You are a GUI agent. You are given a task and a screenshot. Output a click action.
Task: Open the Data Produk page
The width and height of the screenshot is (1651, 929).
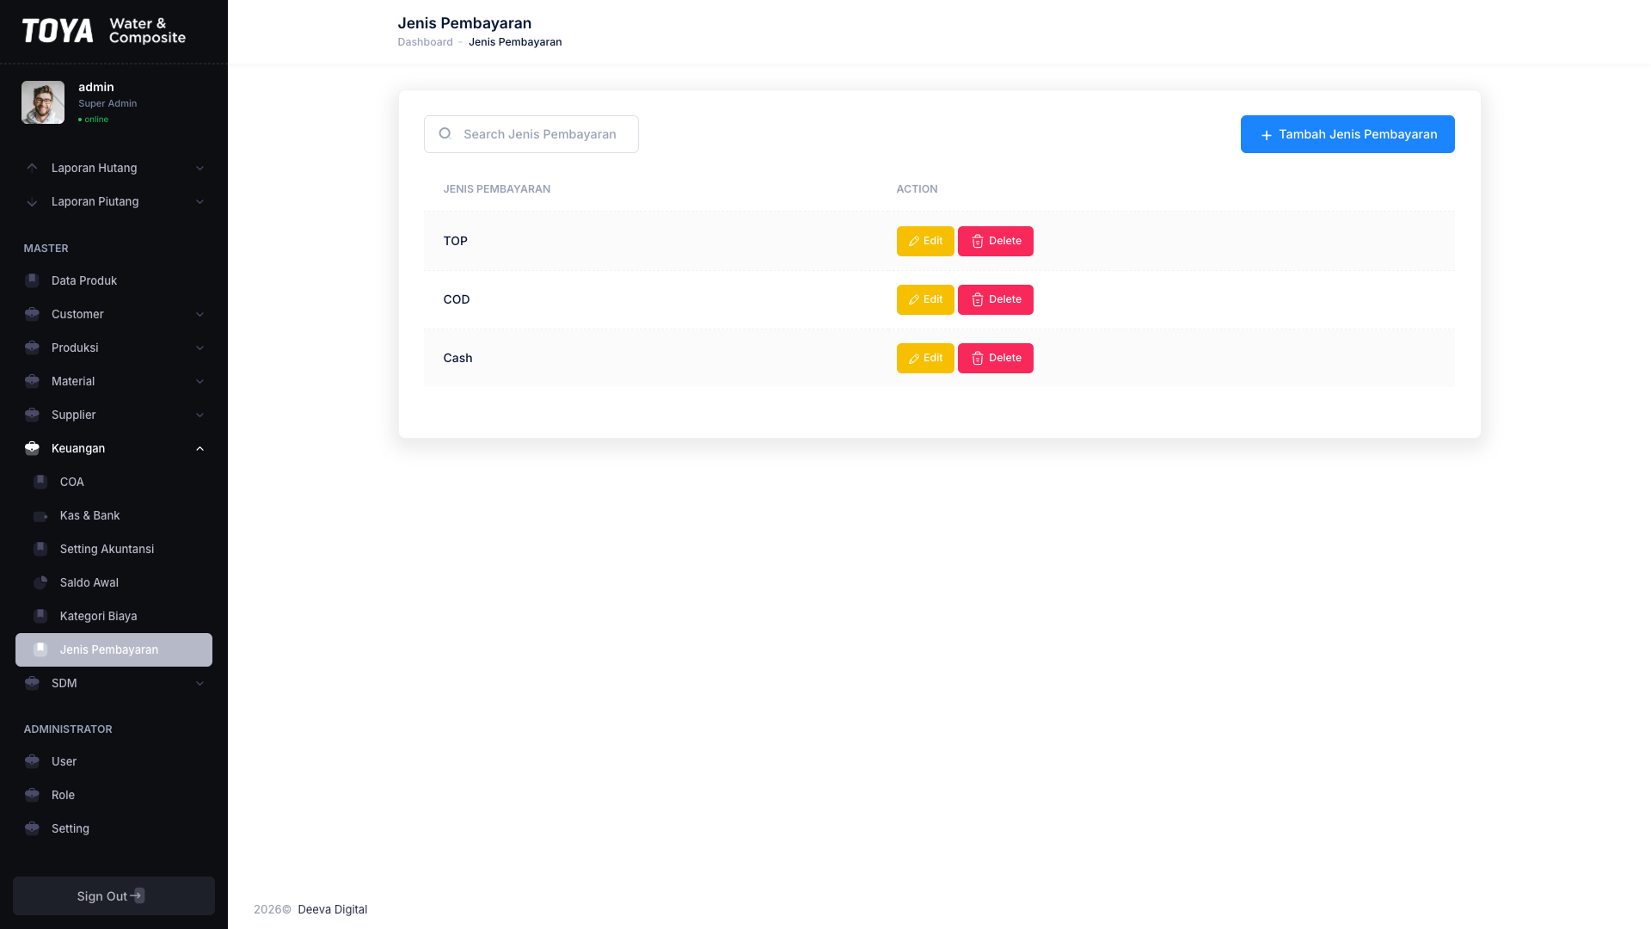pos(114,280)
